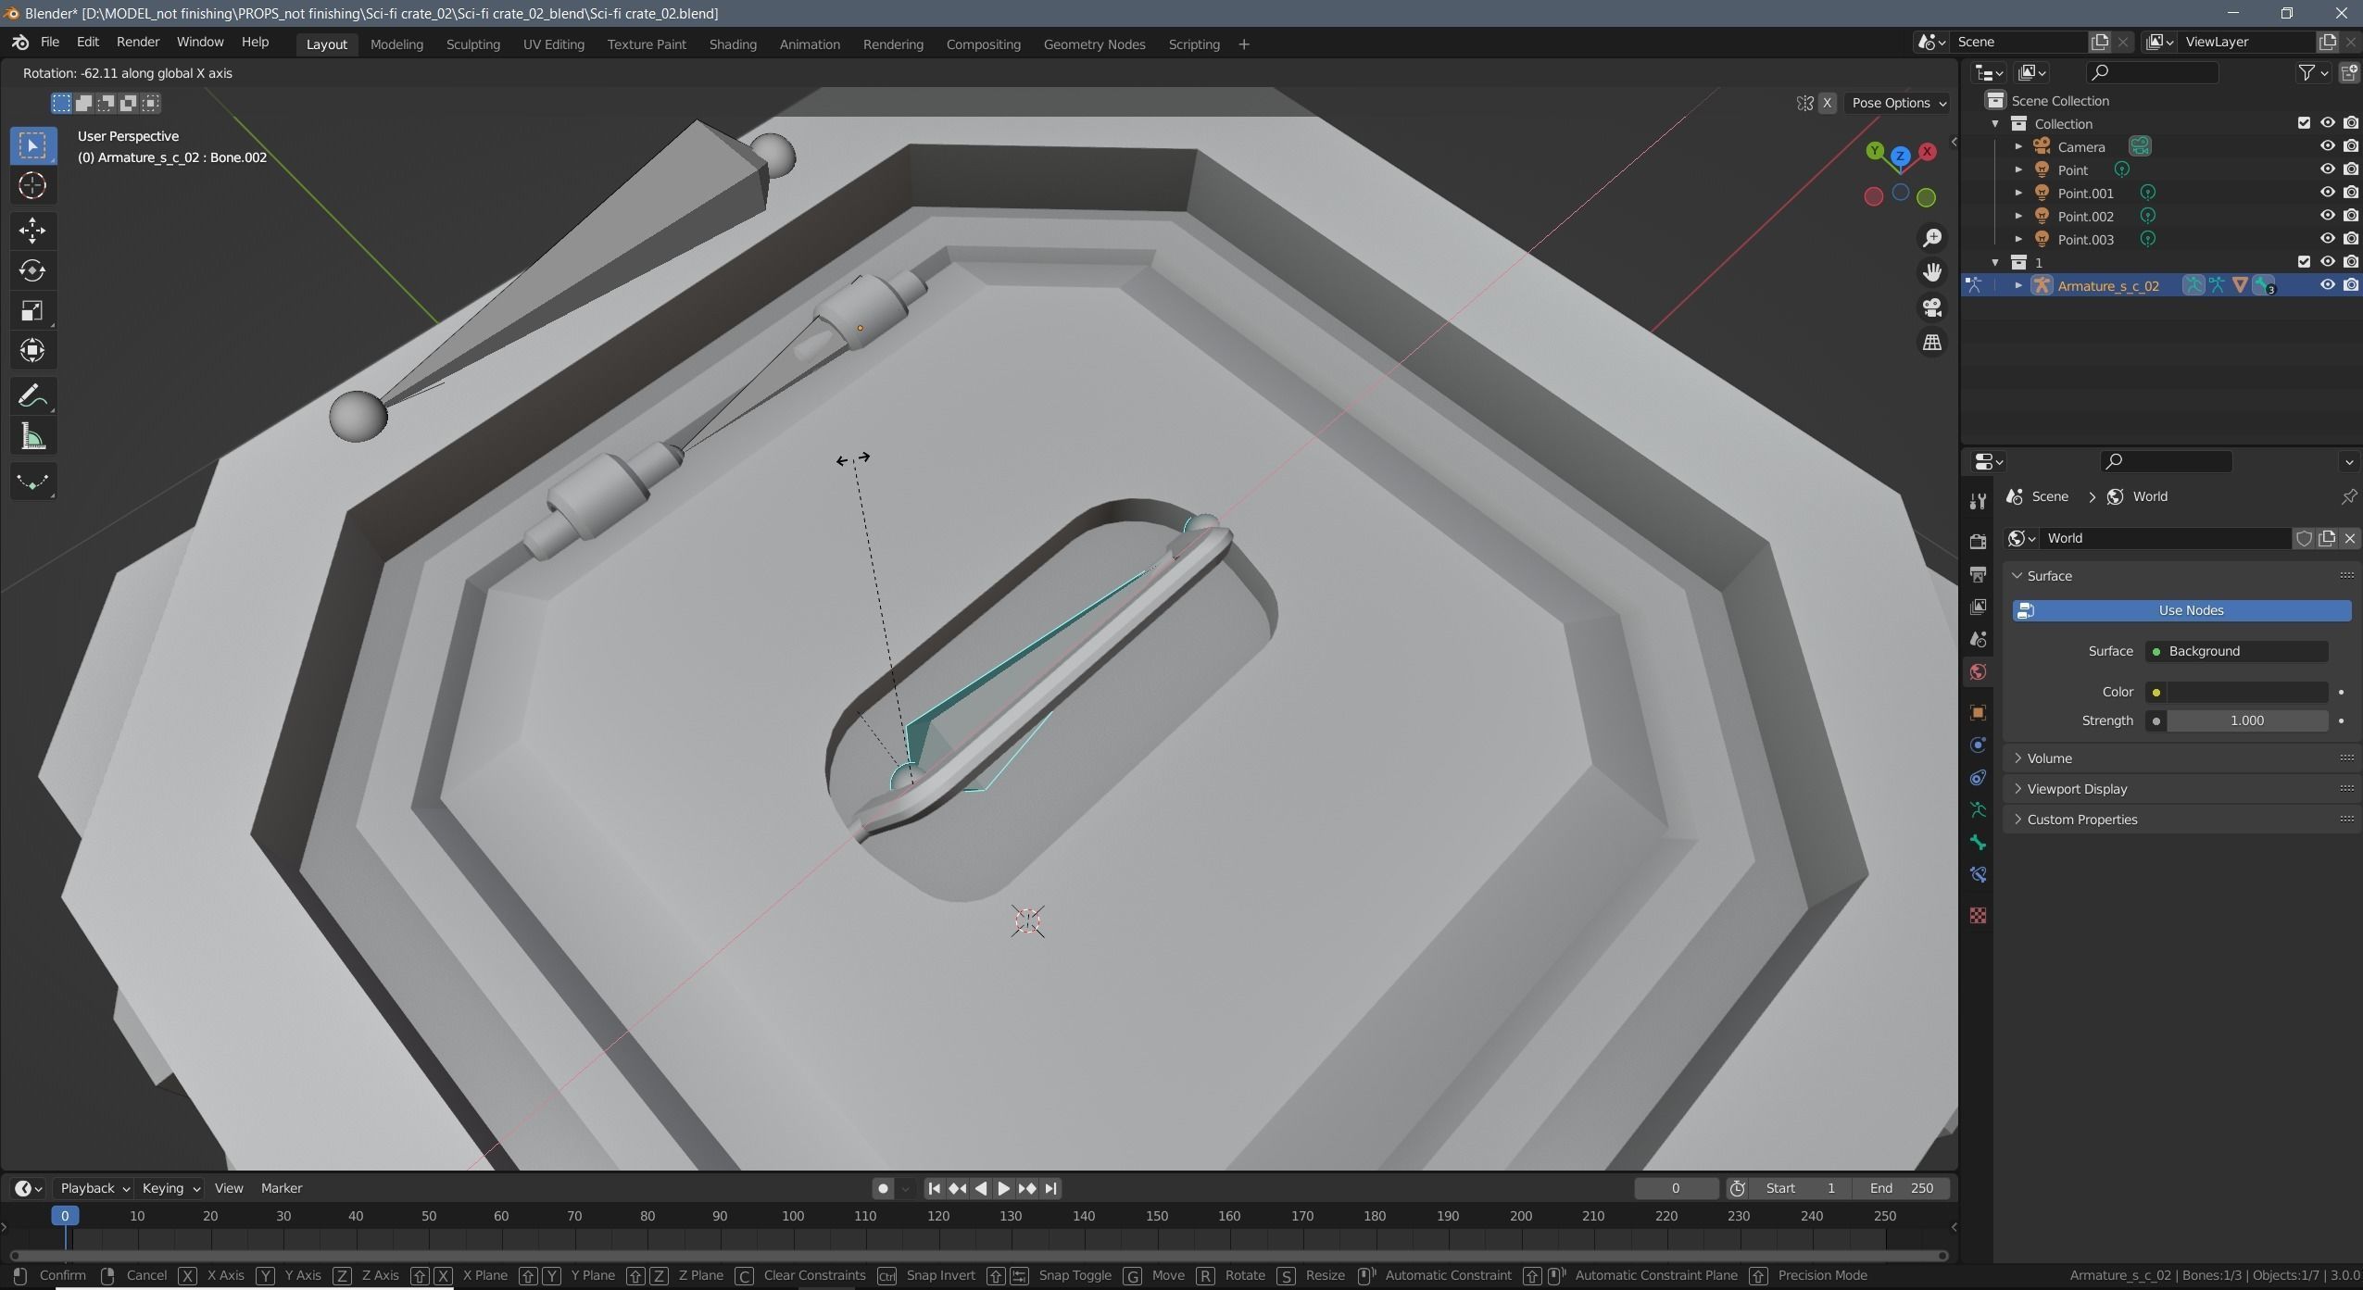Open the Object Data armature properties tab
This screenshot has width=2363, height=1290.
click(1978, 810)
